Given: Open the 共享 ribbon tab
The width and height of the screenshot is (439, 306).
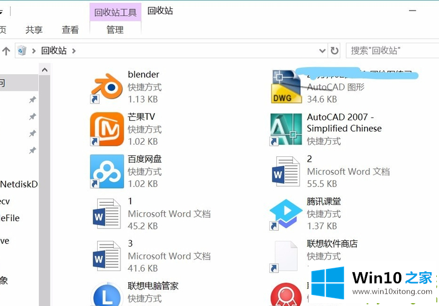Looking at the screenshot, I should tap(34, 29).
